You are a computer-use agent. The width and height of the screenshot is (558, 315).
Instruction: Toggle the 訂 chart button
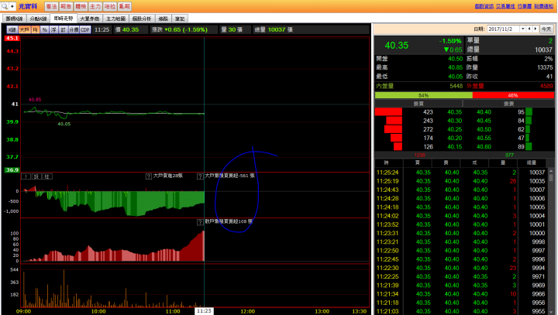63,30
